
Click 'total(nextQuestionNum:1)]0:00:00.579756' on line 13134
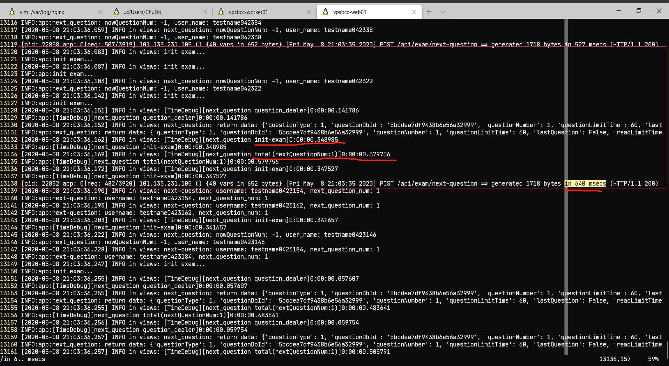[322, 154]
